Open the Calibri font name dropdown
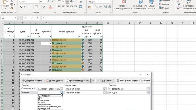 pos(38,2)
